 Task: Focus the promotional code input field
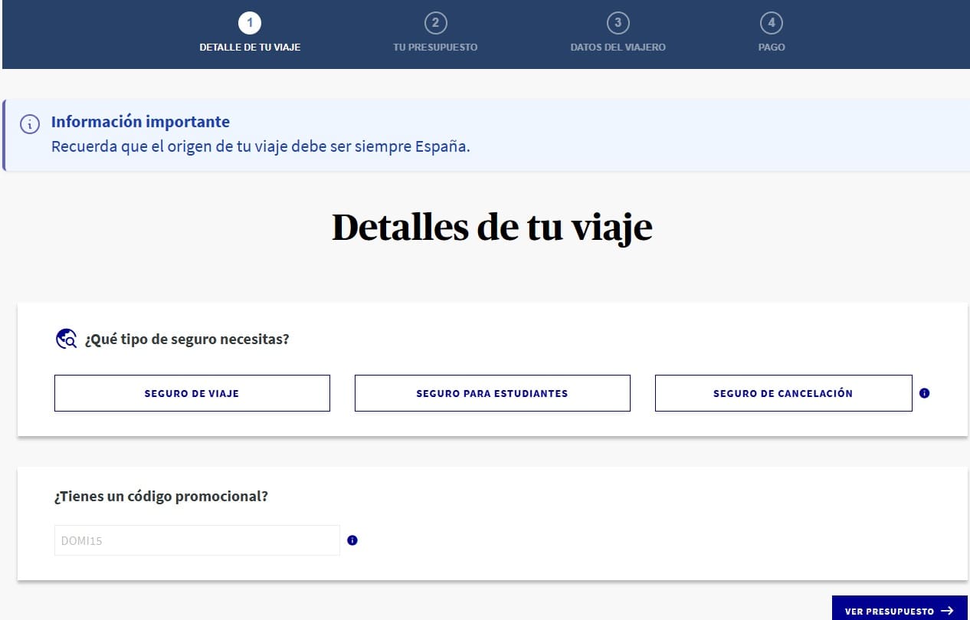(x=197, y=540)
